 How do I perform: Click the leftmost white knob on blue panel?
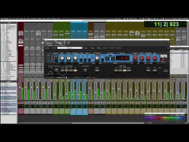point(62,58)
